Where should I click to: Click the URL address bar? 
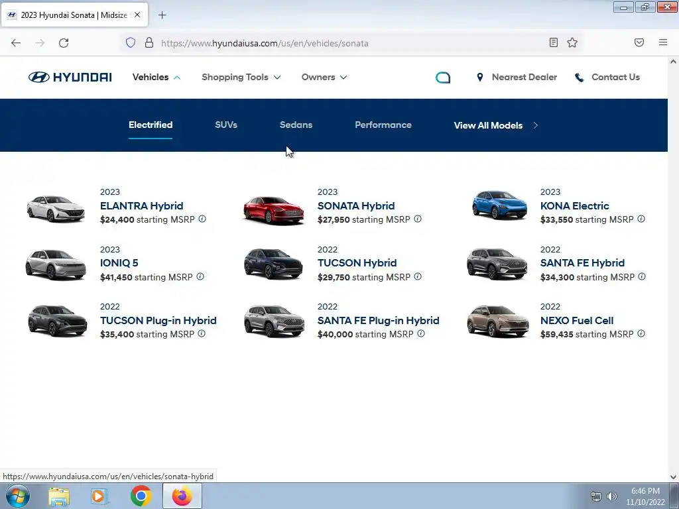(x=351, y=43)
